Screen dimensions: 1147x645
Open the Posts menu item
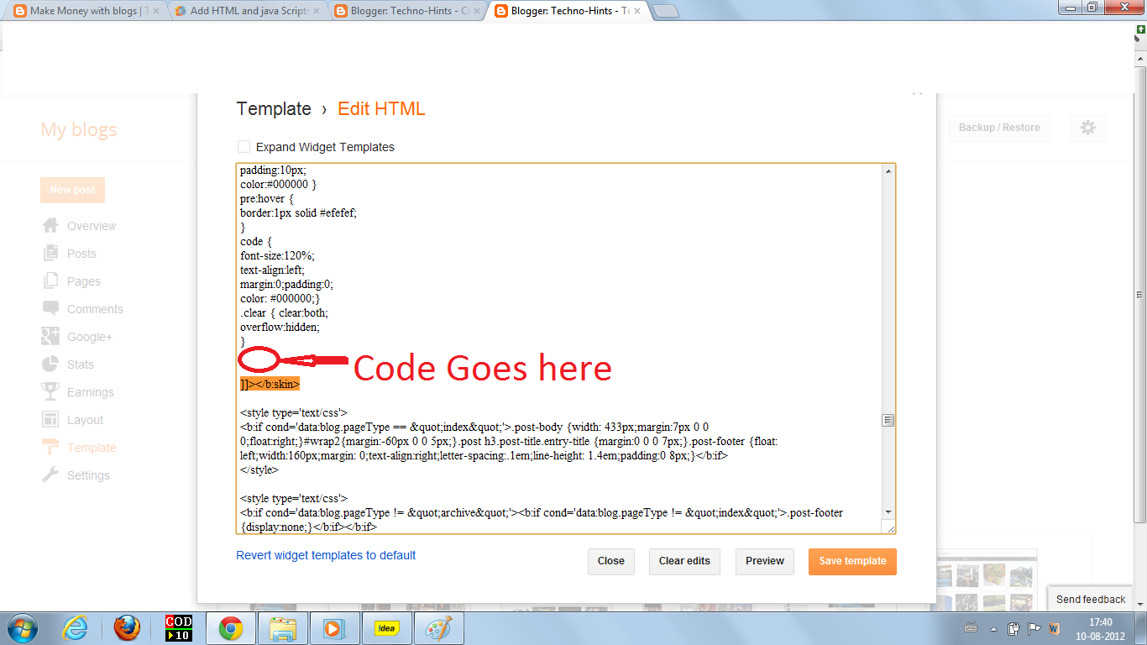coord(81,254)
